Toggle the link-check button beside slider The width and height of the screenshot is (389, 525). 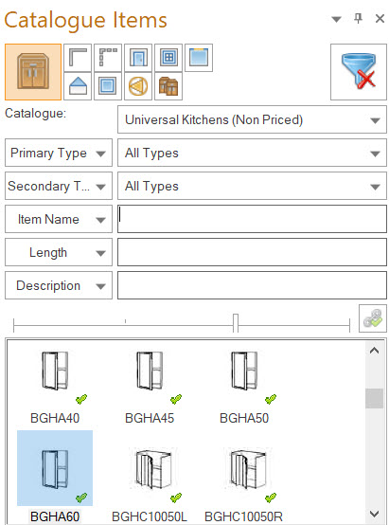tap(373, 318)
